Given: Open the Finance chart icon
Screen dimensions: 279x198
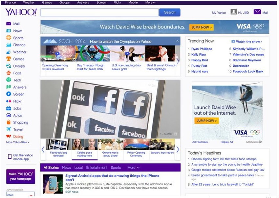Looking at the screenshot, I should [9, 45].
